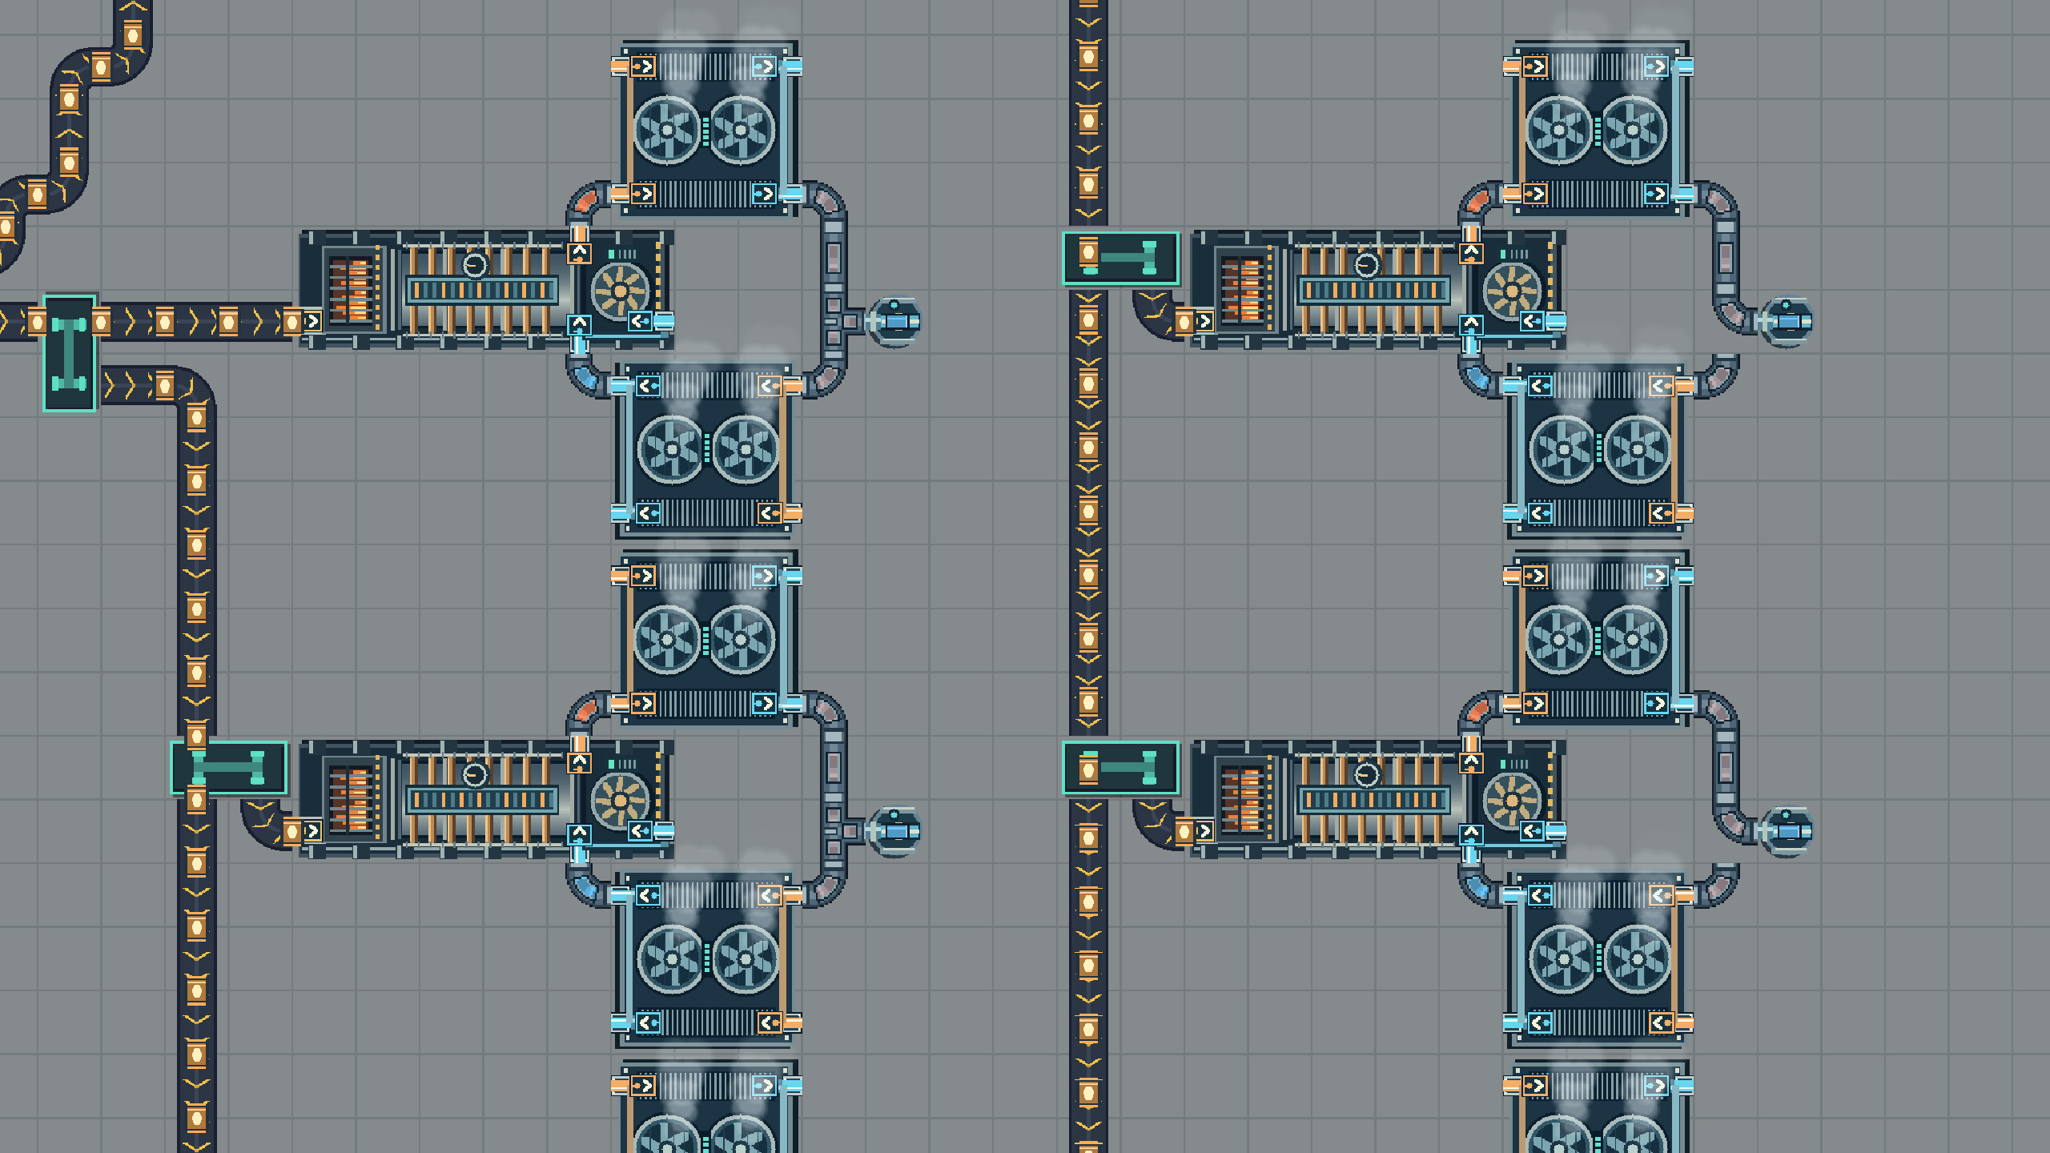Select the lower-right furnace generator machine

1378,800
